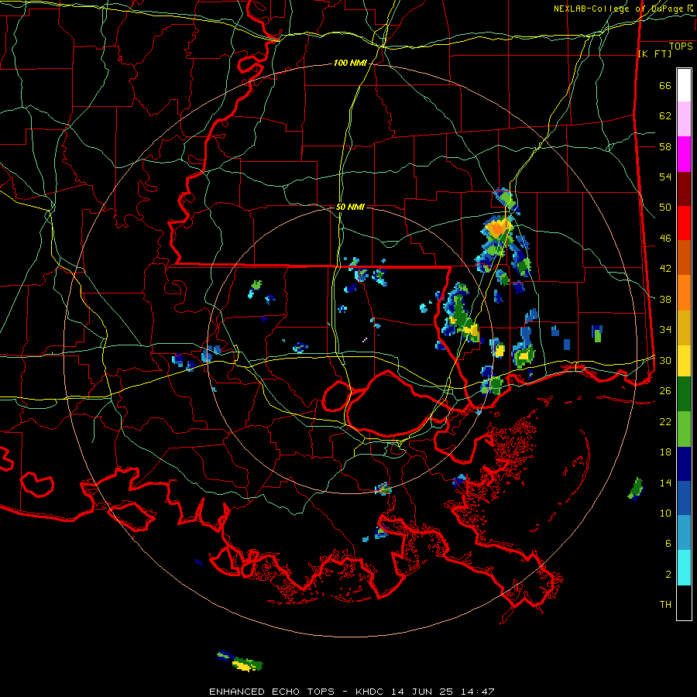Click the '50 NMI' range ring label
This screenshot has width=697, height=697.
click(350, 207)
